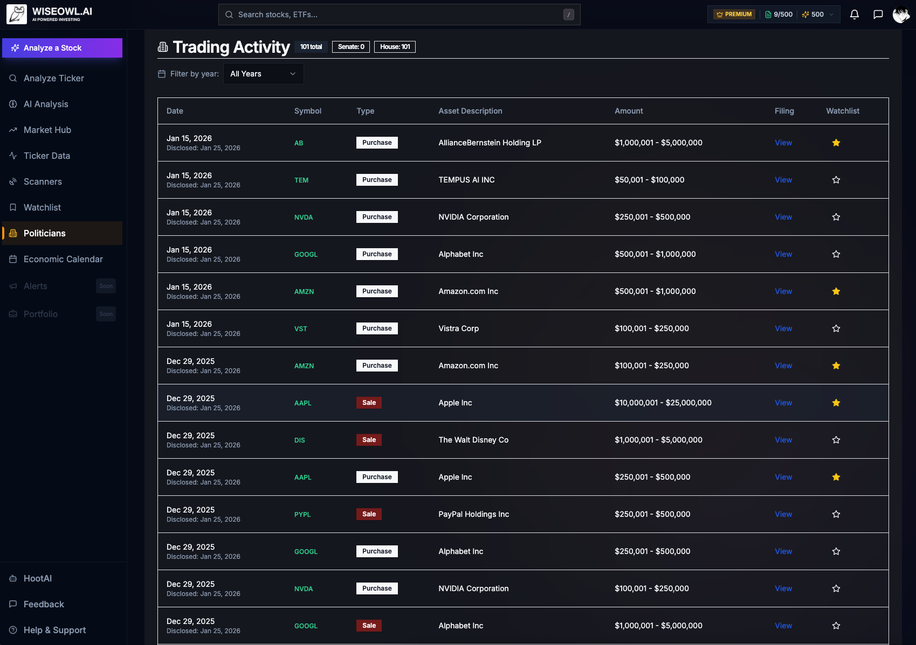Click the PREMIUM badge
The image size is (916, 645).
point(733,14)
